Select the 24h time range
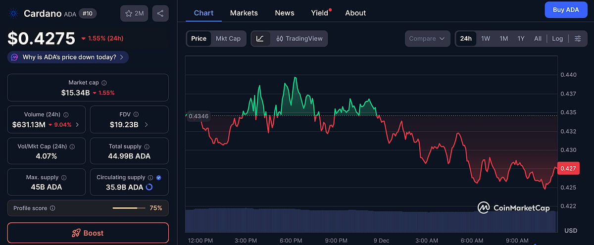This screenshot has width=594, height=245. coord(466,39)
